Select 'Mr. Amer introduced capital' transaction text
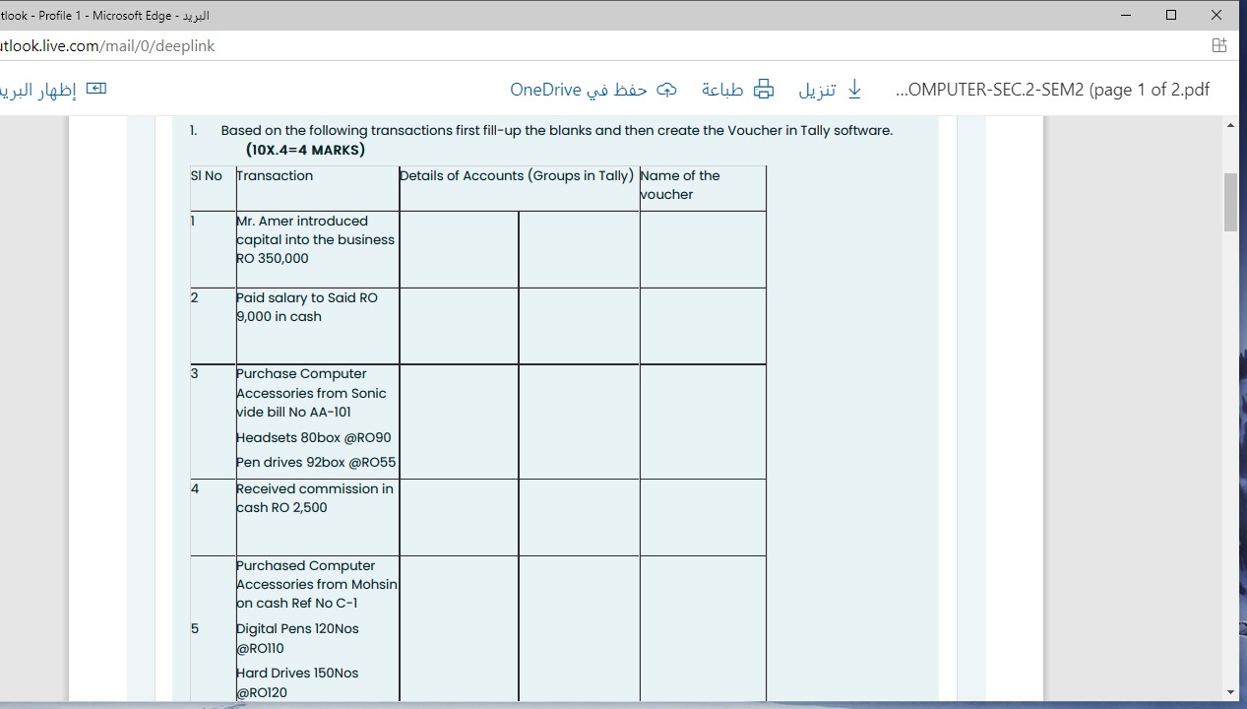This screenshot has width=1247, height=709. pyautogui.click(x=315, y=239)
